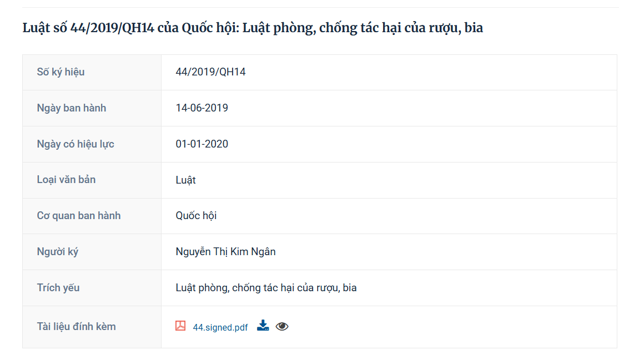Click the red PDF file icon
Screen dimensions: 619x360
180,326
